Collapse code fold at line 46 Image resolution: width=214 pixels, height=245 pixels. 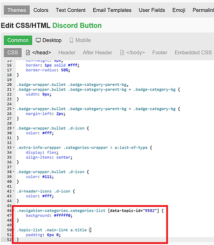coord(14,211)
